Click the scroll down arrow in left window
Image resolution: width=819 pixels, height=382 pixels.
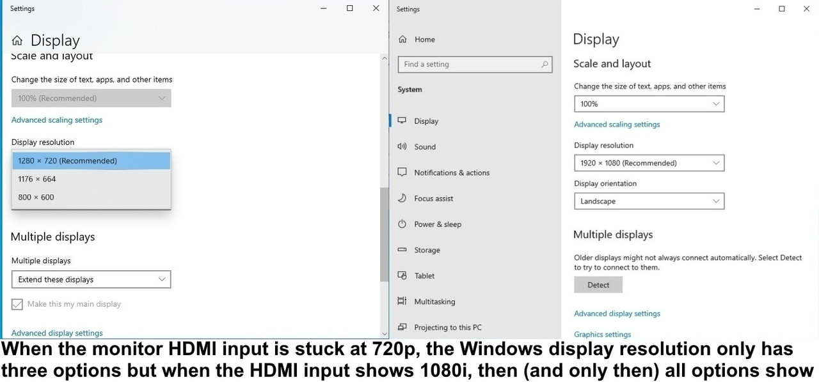384,333
